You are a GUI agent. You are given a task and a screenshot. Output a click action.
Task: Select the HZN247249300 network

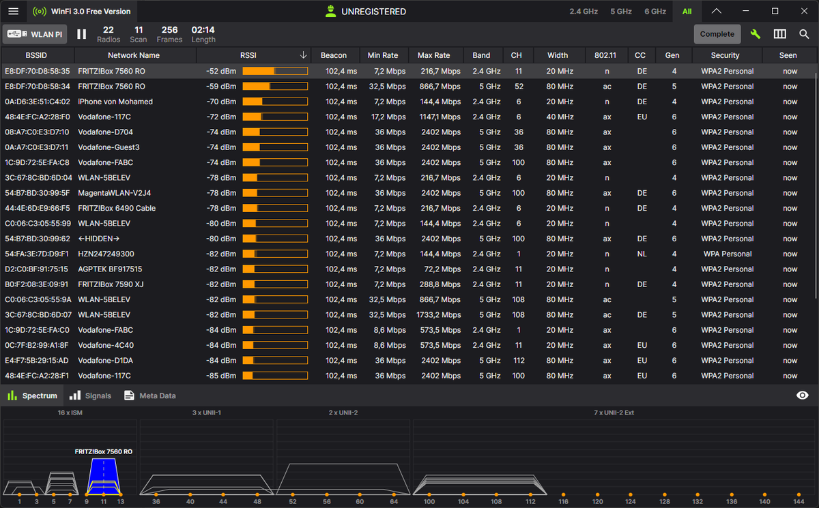[408, 254]
